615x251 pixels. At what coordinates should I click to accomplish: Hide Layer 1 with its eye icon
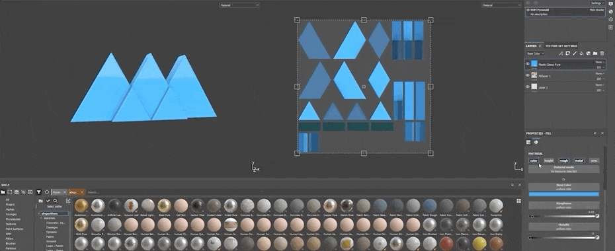click(528, 87)
